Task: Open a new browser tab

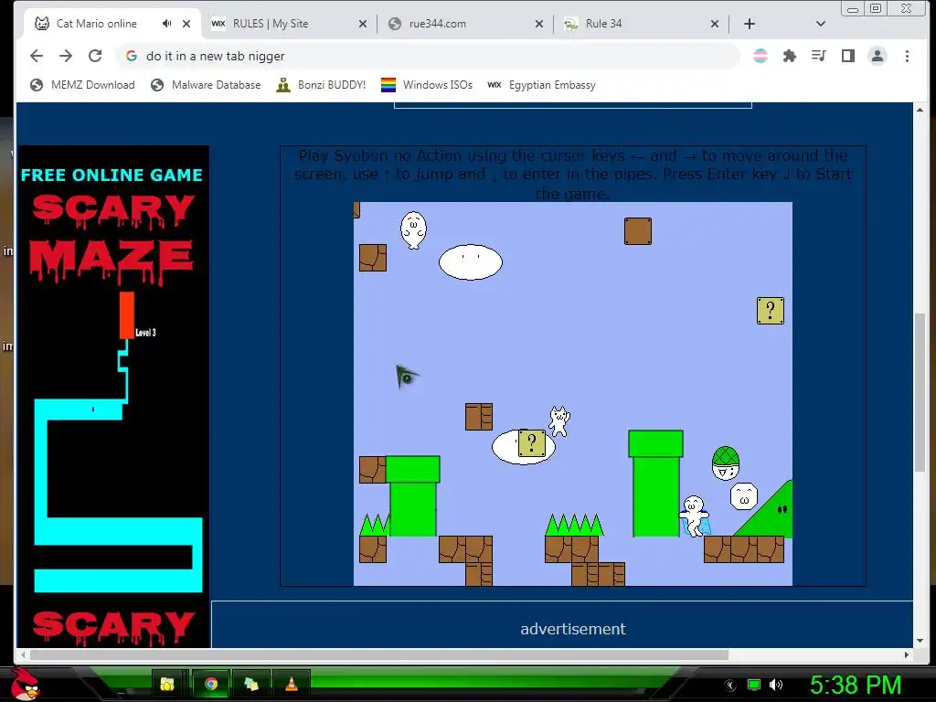Action: point(750,24)
